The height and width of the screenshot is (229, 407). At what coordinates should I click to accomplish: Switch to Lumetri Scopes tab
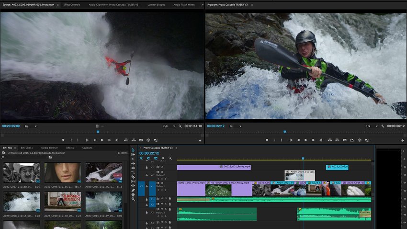click(156, 5)
